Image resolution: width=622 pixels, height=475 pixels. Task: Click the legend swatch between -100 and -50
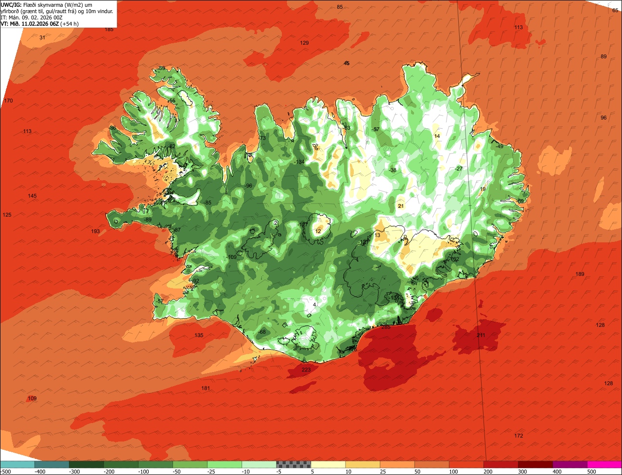click(x=155, y=465)
